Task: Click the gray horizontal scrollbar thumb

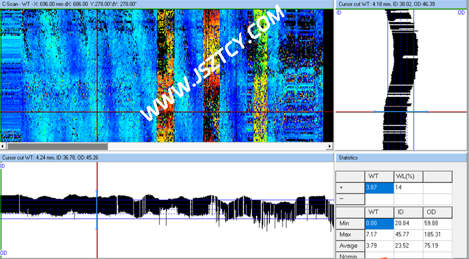Action: coord(57,146)
